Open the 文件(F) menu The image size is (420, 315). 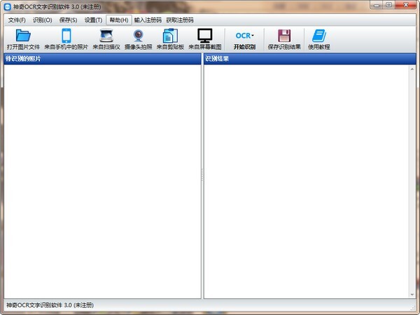16,20
